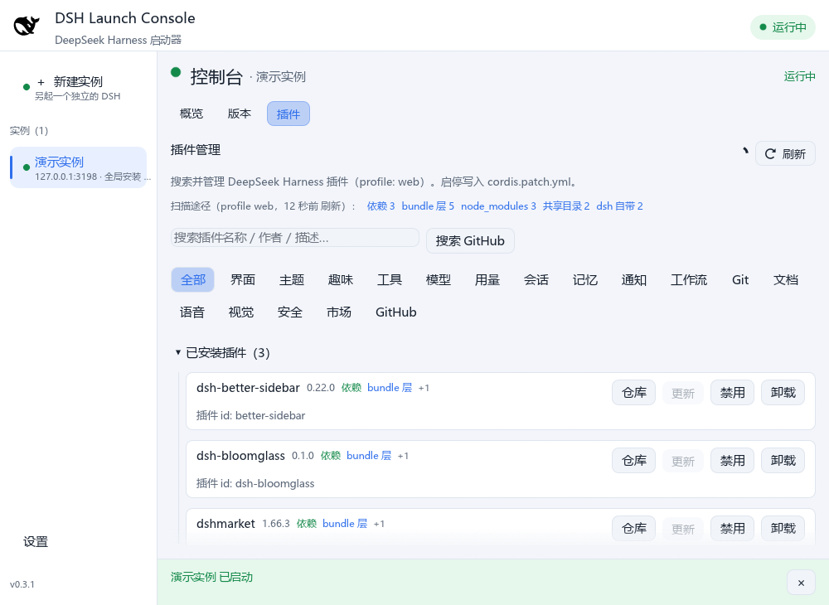
Task: Filter plugins by 模型 category
Action: (x=439, y=279)
